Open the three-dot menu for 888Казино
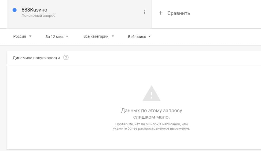The width and height of the screenshot is (261, 151). [x=145, y=12]
